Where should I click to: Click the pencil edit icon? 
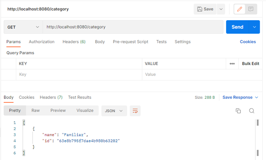[x=239, y=9]
